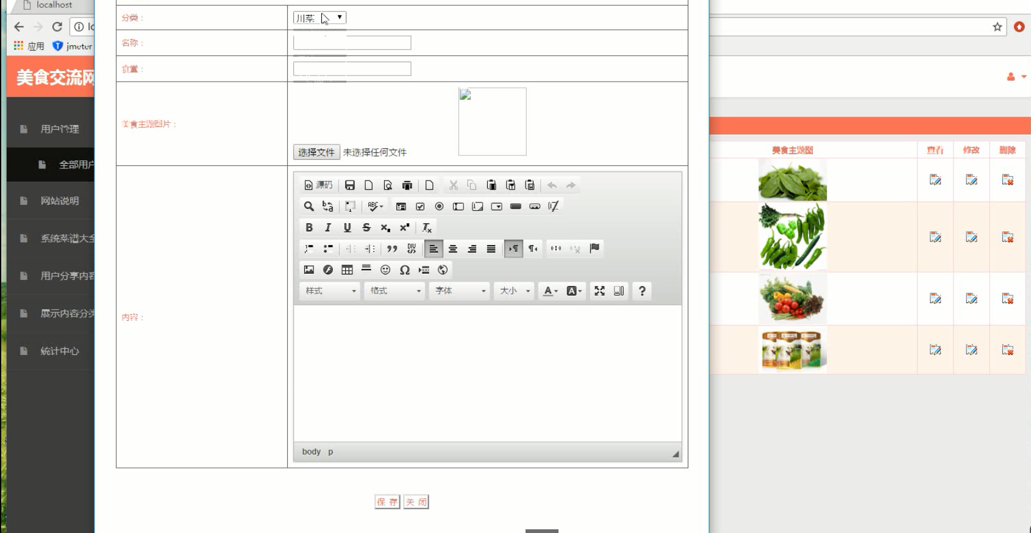Open the spell check ABC dropdown
This screenshot has width=1031, height=533.
point(376,207)
